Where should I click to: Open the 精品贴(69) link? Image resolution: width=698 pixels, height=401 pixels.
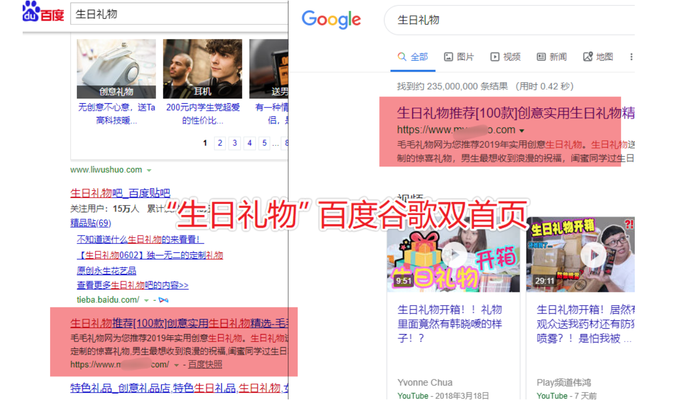pos(91,223)
